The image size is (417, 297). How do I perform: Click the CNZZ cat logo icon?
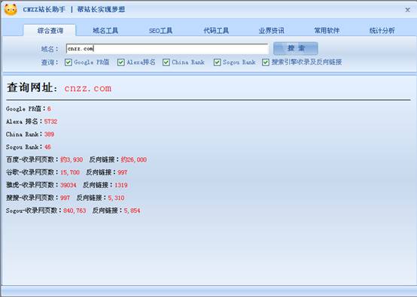(11, 10)
